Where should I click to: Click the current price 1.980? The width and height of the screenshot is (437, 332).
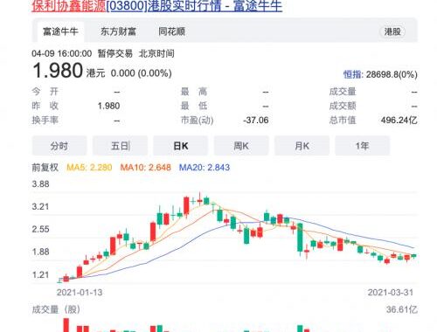(58, 71)
